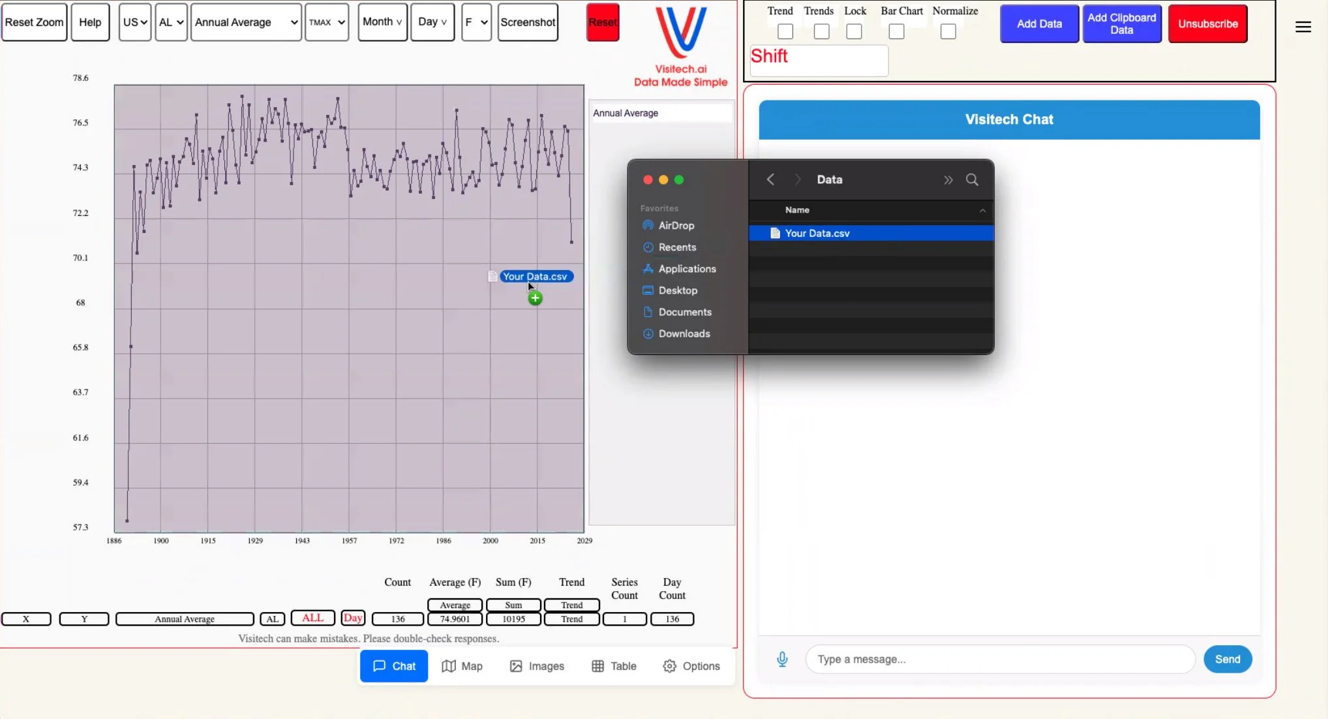Select the Your Data.csv file
The width and height of the screenshot is (1328, 719).
[x=817, y=233]
